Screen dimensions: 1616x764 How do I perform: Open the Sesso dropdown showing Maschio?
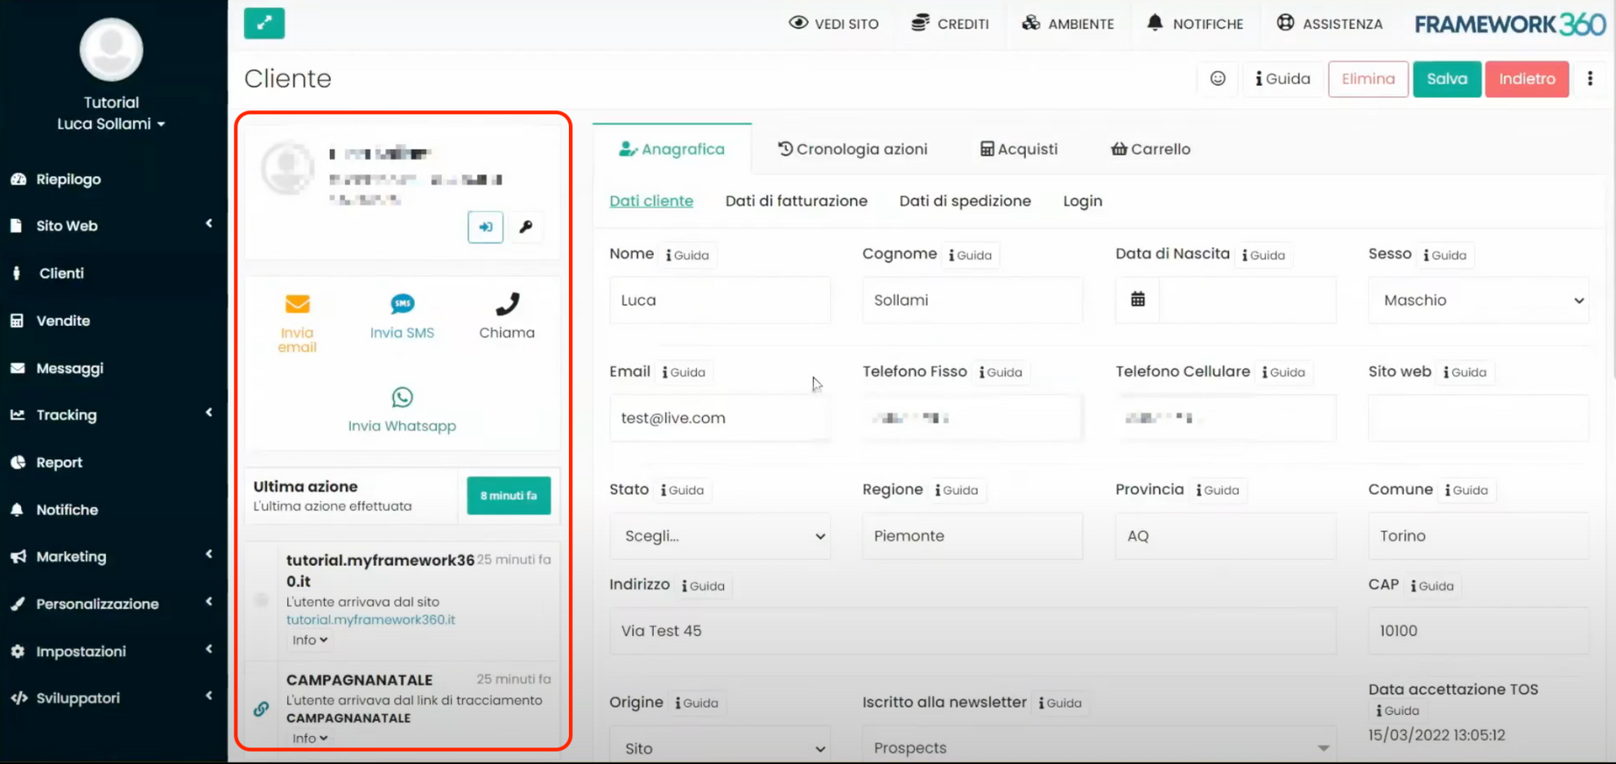click(1478, 300)
